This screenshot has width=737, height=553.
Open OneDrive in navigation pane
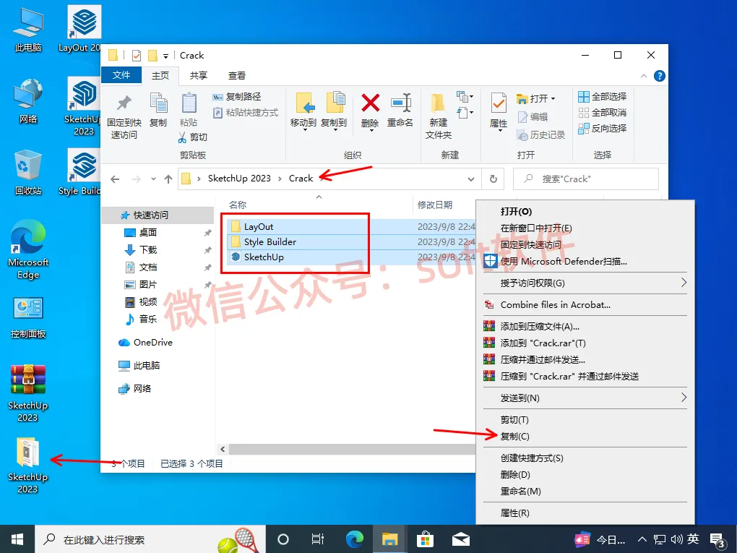click(146, 343)
